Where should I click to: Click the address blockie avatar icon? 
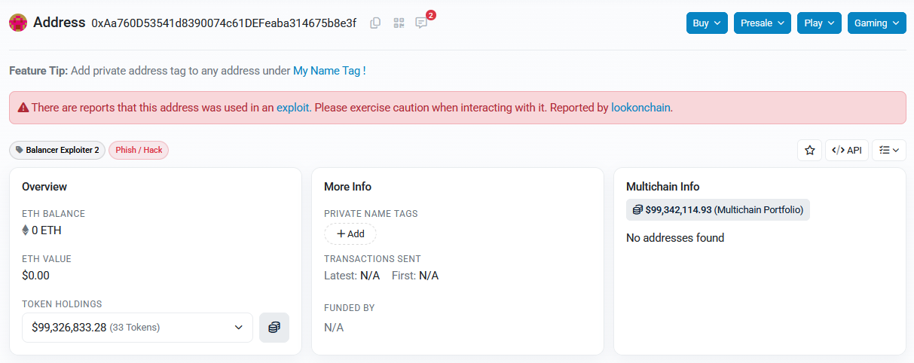click(18, 23)
